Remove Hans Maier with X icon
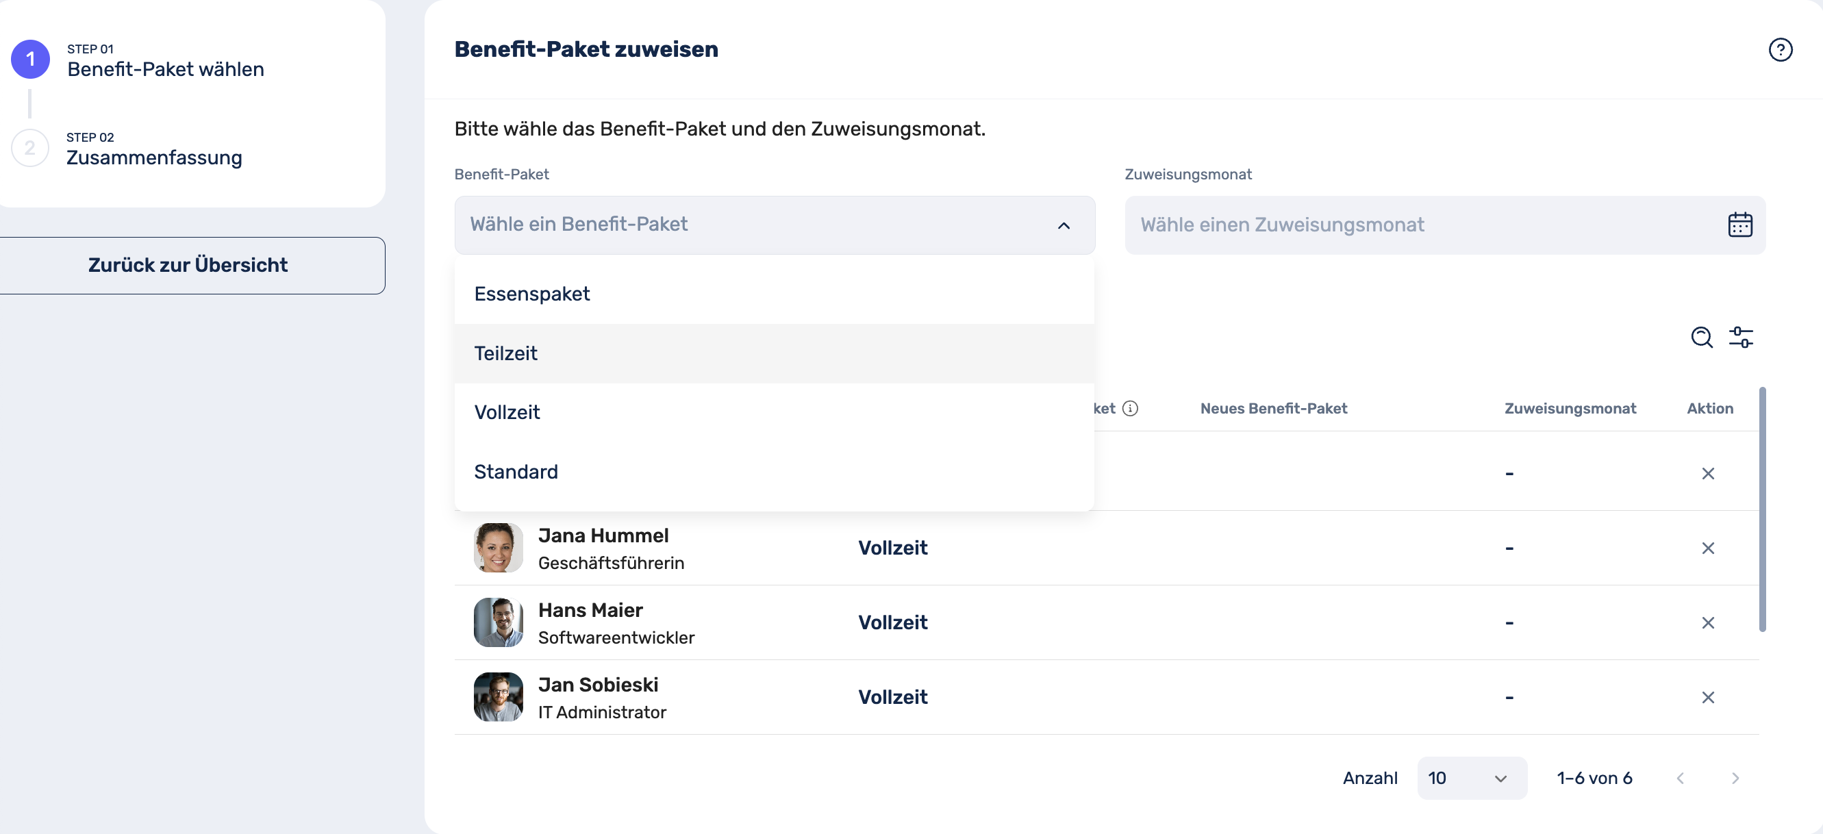Viewport: 1823px width, 834px height. pos(1708,622)
